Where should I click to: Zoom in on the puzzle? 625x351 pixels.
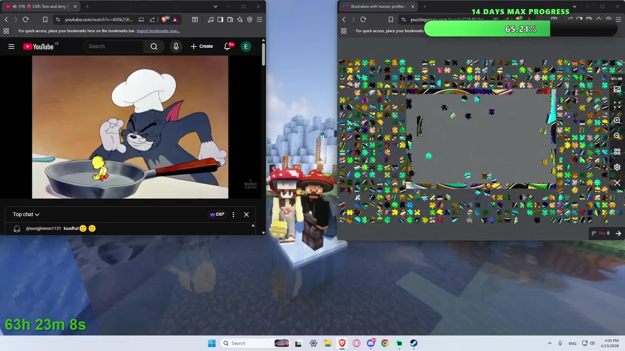(x=617, y=120)
